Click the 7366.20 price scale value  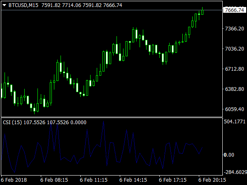click(235, 29)
